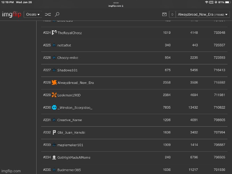Open nottaBot user profile

pyautogui.click(x=64, y=45)
